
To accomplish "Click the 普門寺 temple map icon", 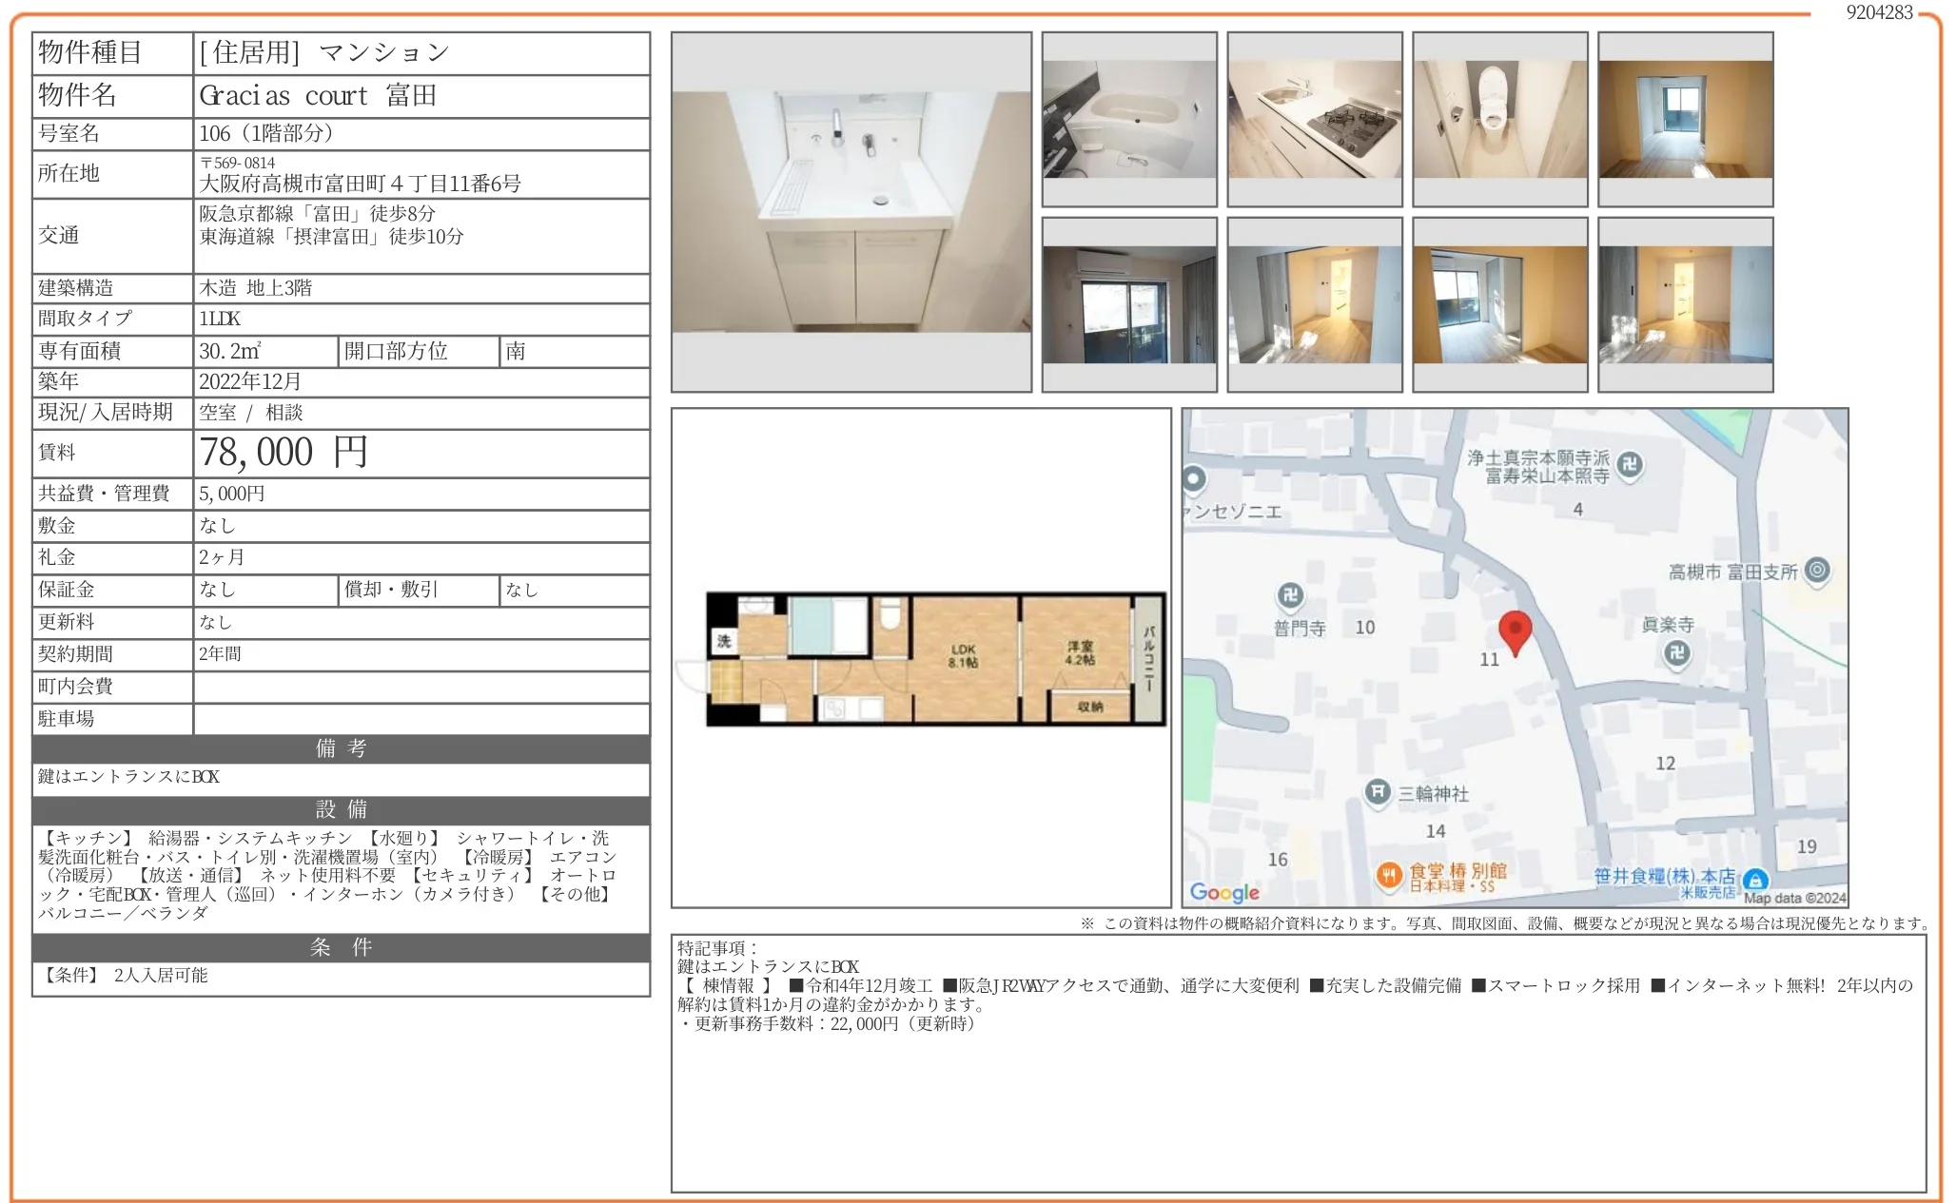I will coord(1290,596).
